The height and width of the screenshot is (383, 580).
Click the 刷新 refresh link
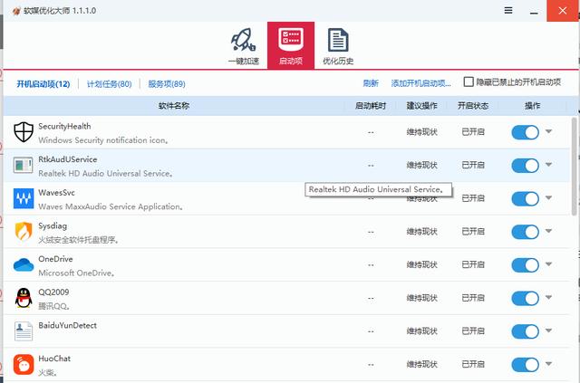point(371,83)
